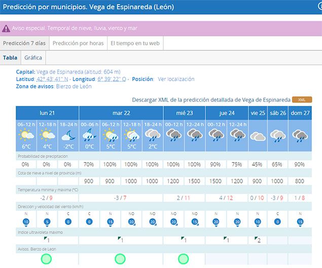Image resolution: width=322 pixels, height=268 pixels.
Task: Click the lun 21 column header
Action: point(47,112)
